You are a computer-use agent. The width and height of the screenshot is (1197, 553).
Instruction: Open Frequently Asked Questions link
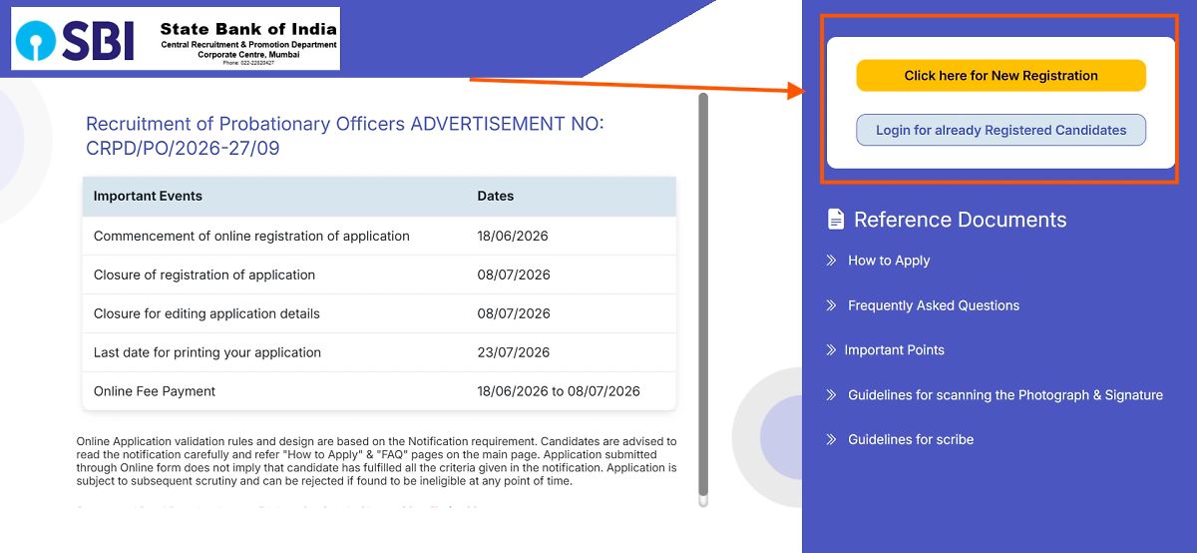(x=934, y=305)
